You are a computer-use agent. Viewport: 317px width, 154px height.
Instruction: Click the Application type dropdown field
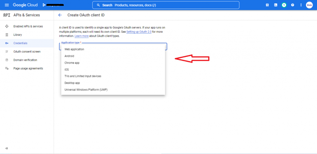(113, 46)
